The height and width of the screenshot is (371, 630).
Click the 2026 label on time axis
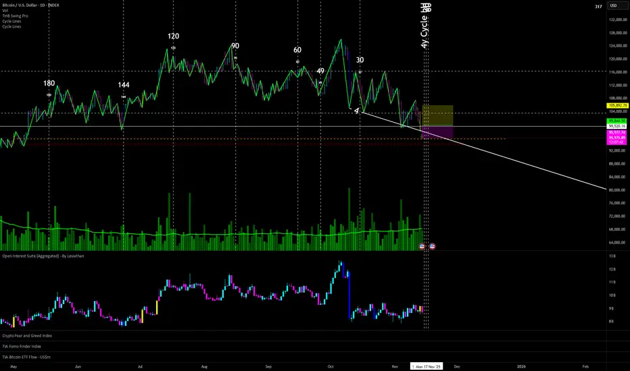click(x=521, y=366)
